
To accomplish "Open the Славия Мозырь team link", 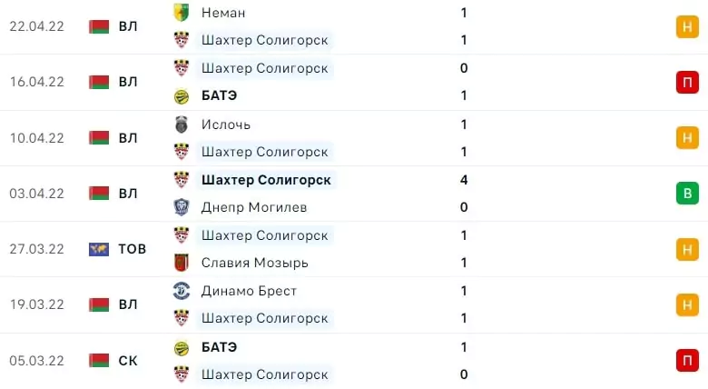I will [x=255, y=263].
